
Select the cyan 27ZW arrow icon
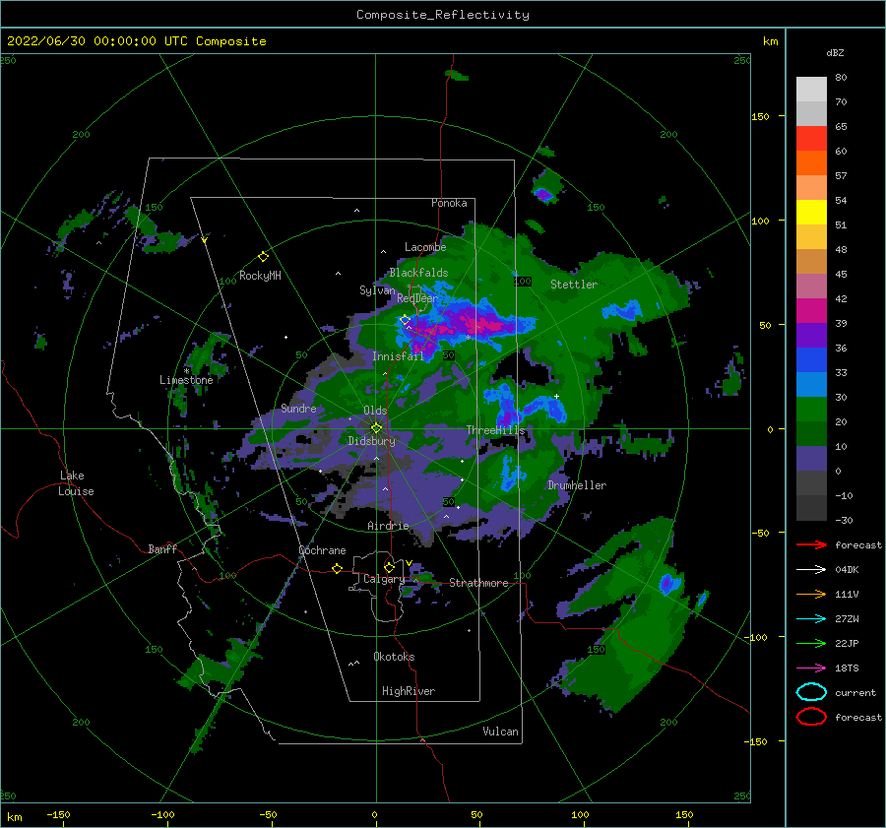pyautogui.click(x=811, y=619)
